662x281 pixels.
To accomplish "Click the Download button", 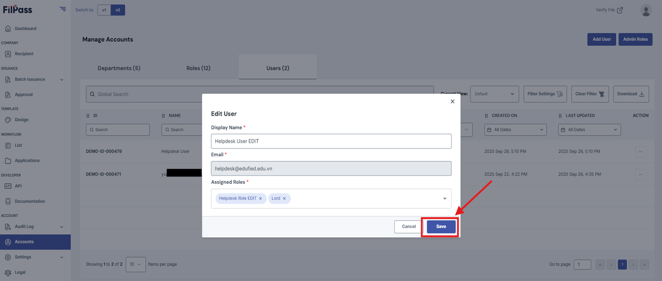I will point(631,94).
